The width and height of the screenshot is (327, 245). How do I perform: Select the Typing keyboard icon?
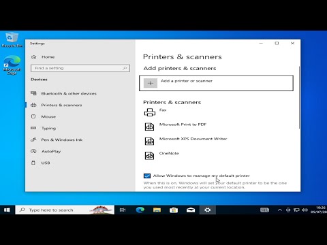pos(33,128)
